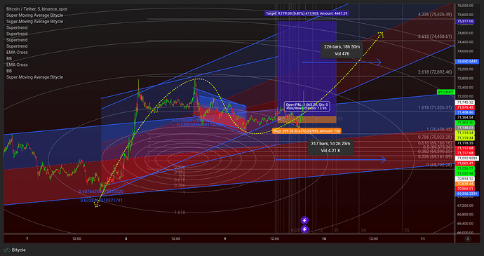
Task: Click date label 8 on time axis
Action: [126, 238]
